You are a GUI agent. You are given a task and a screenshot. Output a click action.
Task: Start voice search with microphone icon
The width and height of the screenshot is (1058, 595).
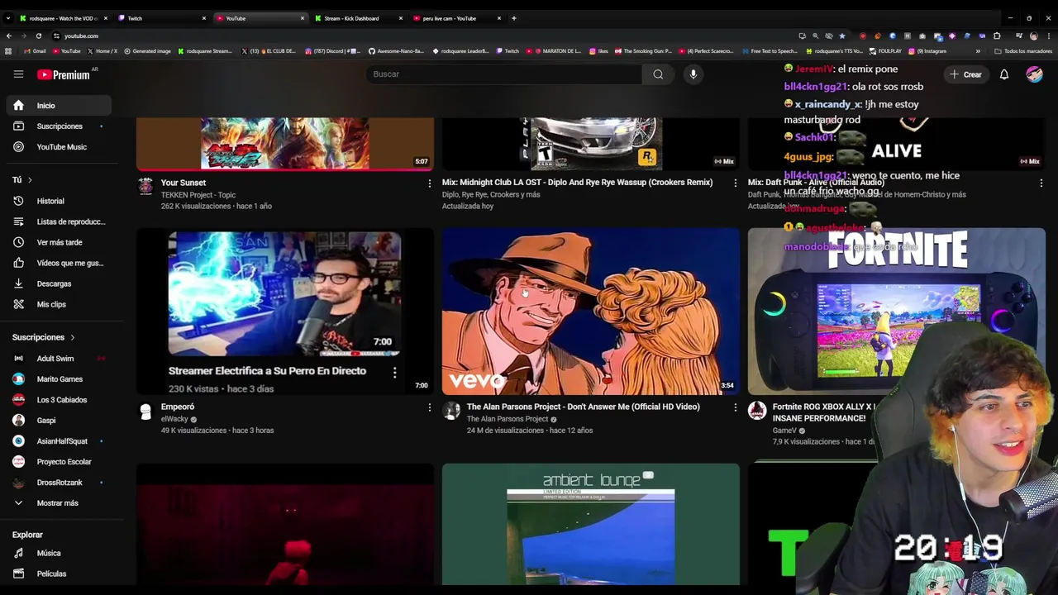693,74
